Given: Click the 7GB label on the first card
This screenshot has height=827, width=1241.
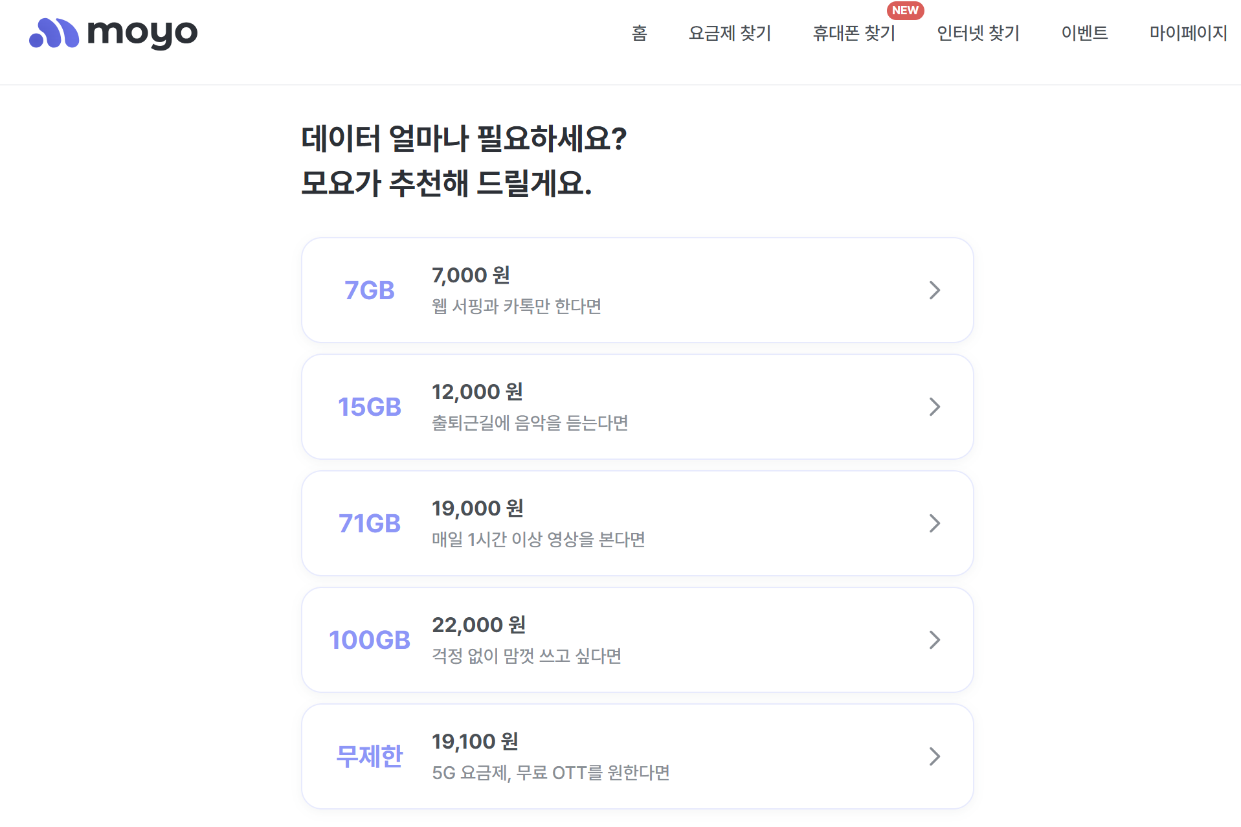Looking at the screenshot, I should pyautogui.click(x=370, y=290).
